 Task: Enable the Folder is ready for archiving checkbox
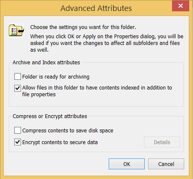tap(18, 76)
